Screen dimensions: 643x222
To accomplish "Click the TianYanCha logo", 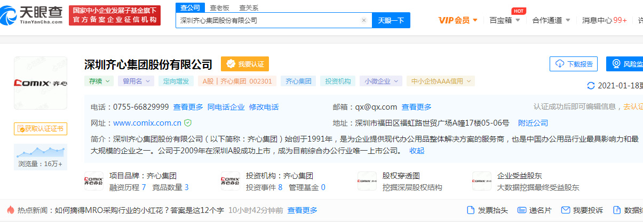I will click(32, 14).
